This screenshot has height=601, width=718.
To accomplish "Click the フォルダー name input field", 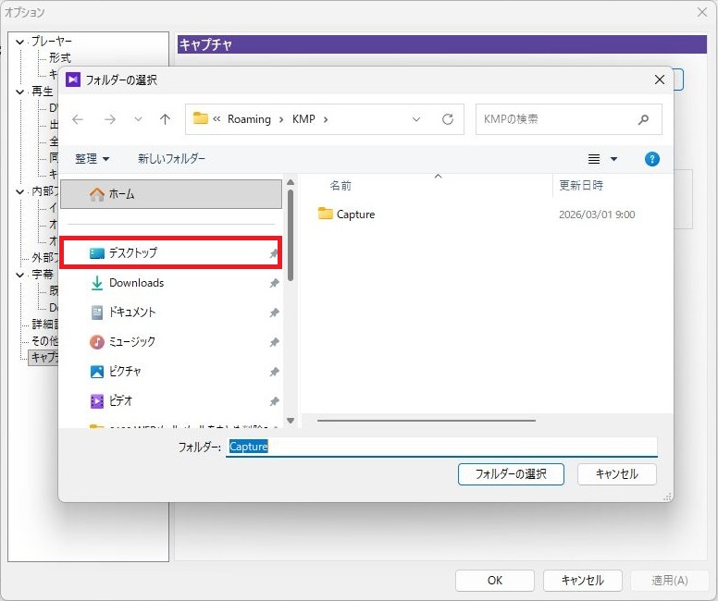I will tap(441, 447).
